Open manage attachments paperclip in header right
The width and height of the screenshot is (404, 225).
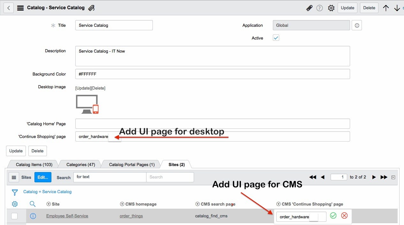point(309,8)
